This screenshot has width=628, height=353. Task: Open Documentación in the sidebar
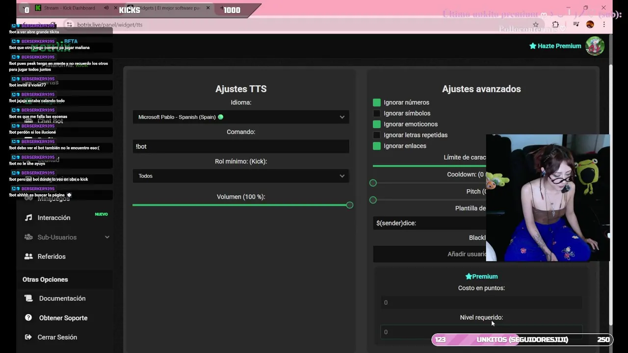click(x=62, y=298)
